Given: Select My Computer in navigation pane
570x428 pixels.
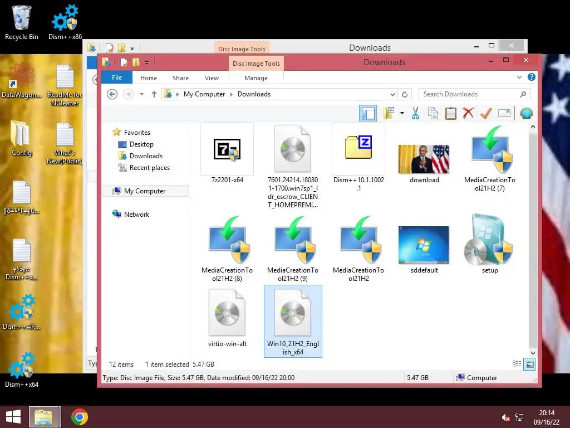Looking at the screenshot, I should [145, 191].
